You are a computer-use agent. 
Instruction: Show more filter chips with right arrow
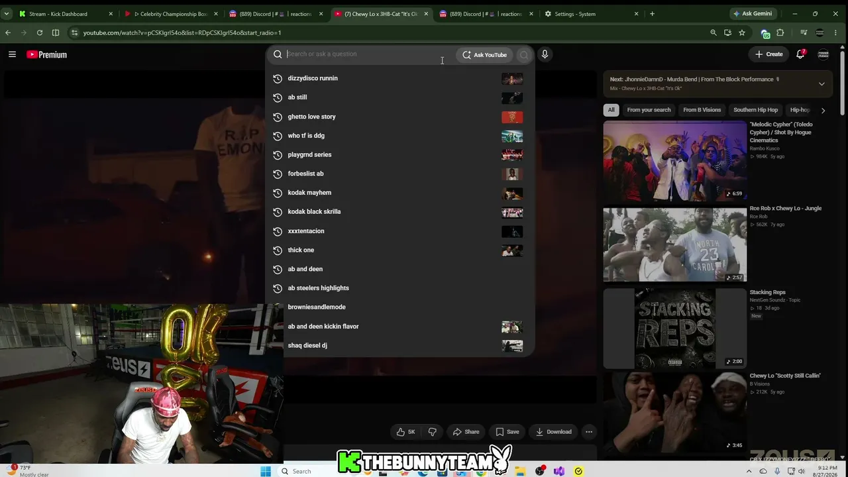point(823,110)
